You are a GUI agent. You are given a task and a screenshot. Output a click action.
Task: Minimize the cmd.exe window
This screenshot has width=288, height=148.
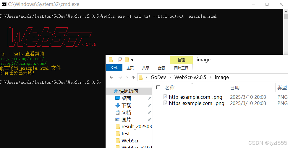[253, 4]
